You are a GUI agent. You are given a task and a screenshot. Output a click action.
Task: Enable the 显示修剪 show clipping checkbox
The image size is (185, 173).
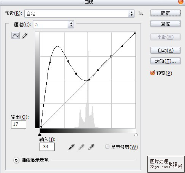point(107,147)
